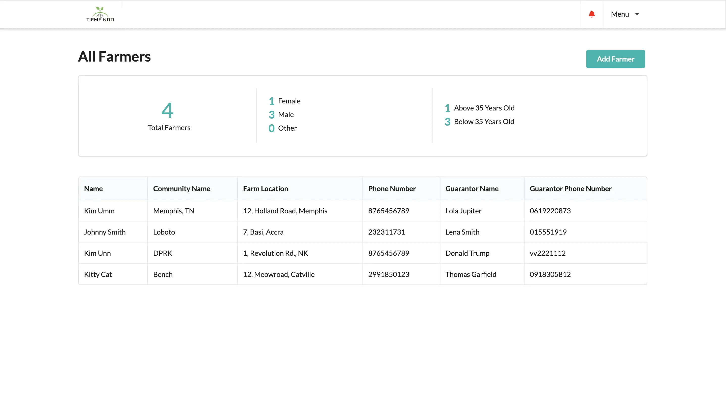
Task: Click guarantor phone vv2221112
Action: [548, 253]
